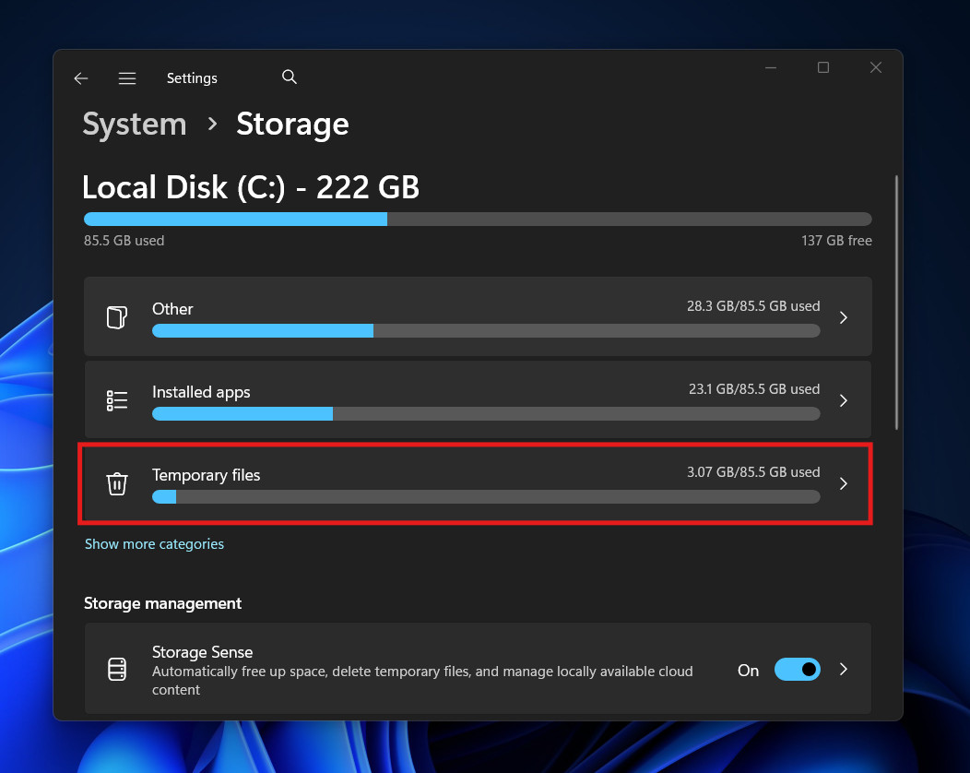Click the Temporary files trash icon
Viewport: 970px width, 773px height.
tap(117, 482)
